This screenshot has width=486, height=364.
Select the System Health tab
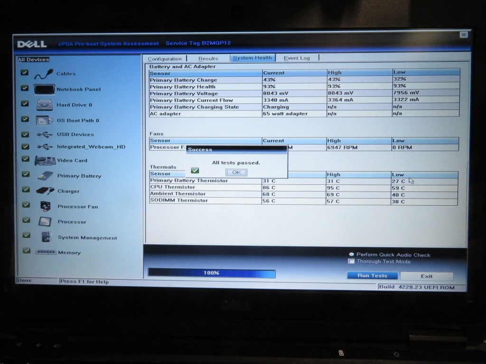tap(252, 58)
